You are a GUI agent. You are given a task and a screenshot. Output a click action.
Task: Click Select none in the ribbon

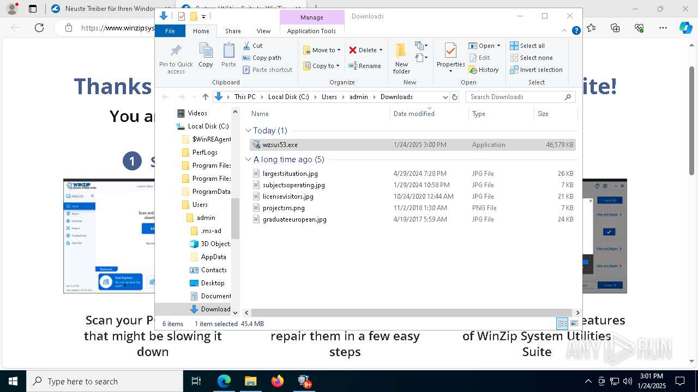coord(531,58)
